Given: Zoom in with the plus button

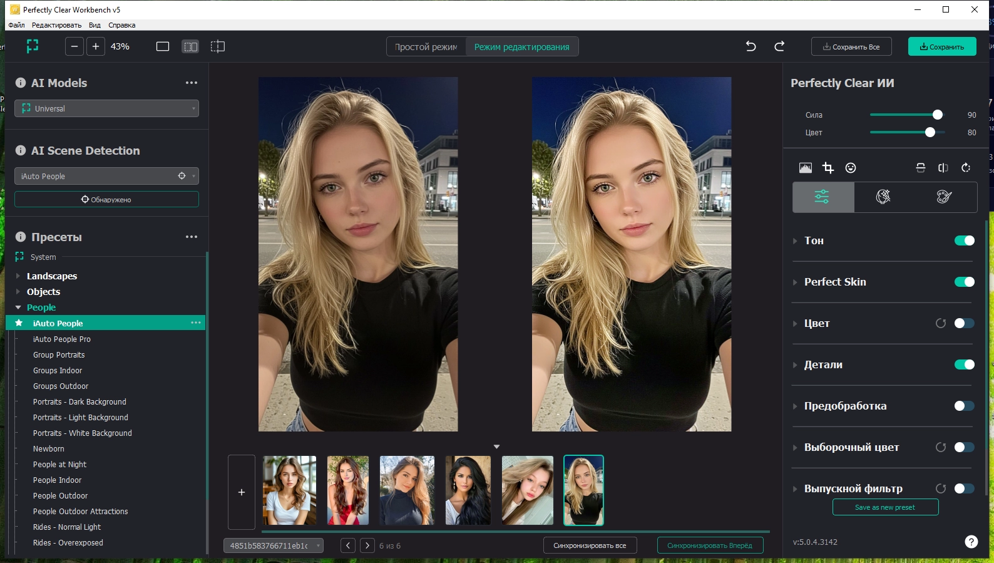Looking at the screenshot, I should tap(96, 46).
